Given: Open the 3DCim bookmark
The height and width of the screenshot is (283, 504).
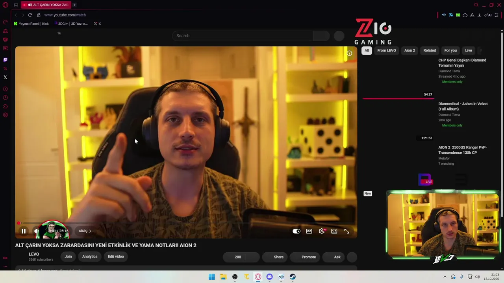Looking at the screenshot, I should coord(71,24).
